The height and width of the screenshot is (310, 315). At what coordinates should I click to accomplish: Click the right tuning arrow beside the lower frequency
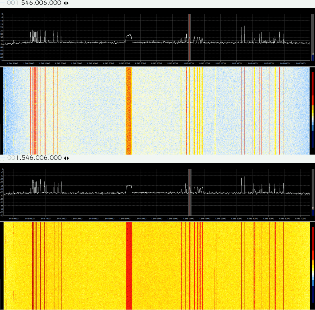click(x=67, y=158)
